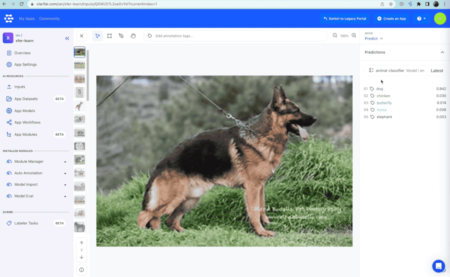Open App Workflows in sidebar
Image resolution: width=450 pixels, height=277 pixels.
pos(27,122)
